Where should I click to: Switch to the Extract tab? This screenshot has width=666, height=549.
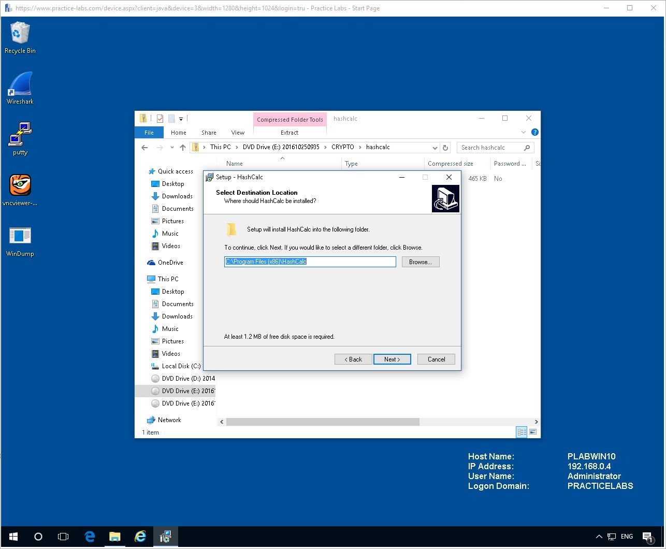pos(289,133)
